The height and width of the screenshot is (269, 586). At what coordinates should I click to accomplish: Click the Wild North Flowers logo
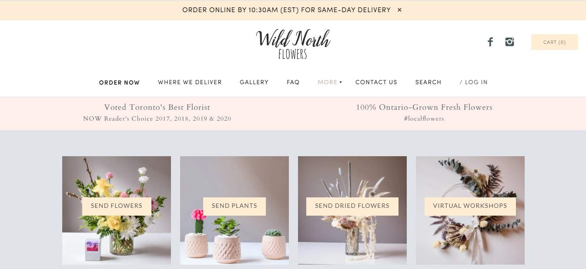[293, 44]
